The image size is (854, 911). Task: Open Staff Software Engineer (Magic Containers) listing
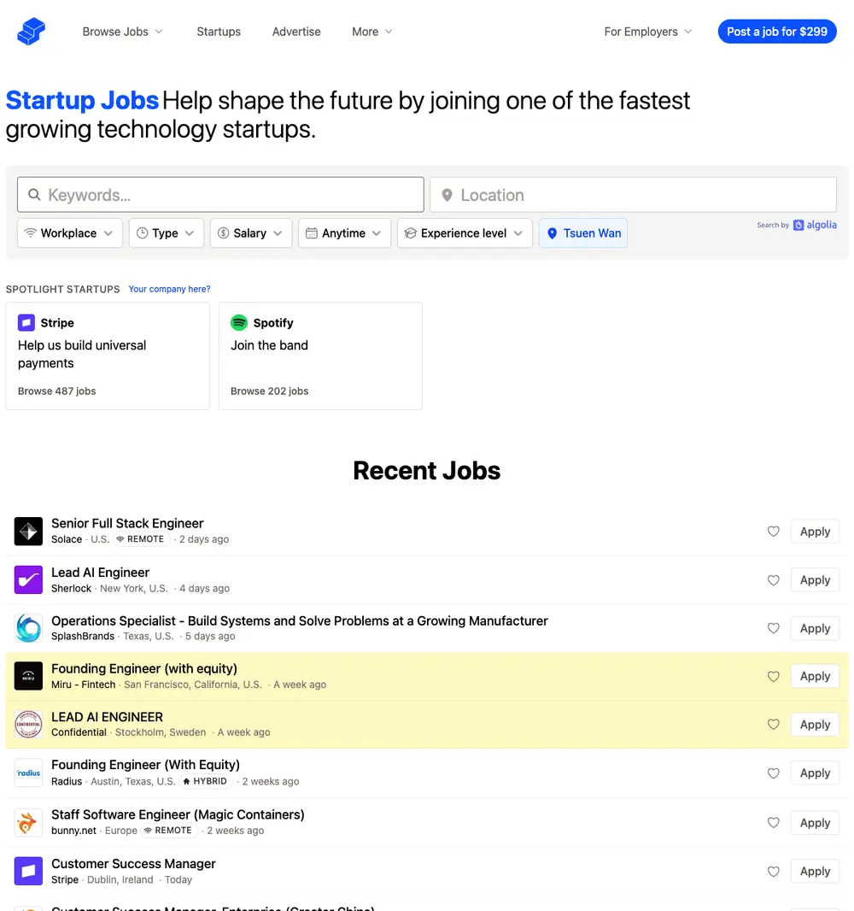[178, 814]
